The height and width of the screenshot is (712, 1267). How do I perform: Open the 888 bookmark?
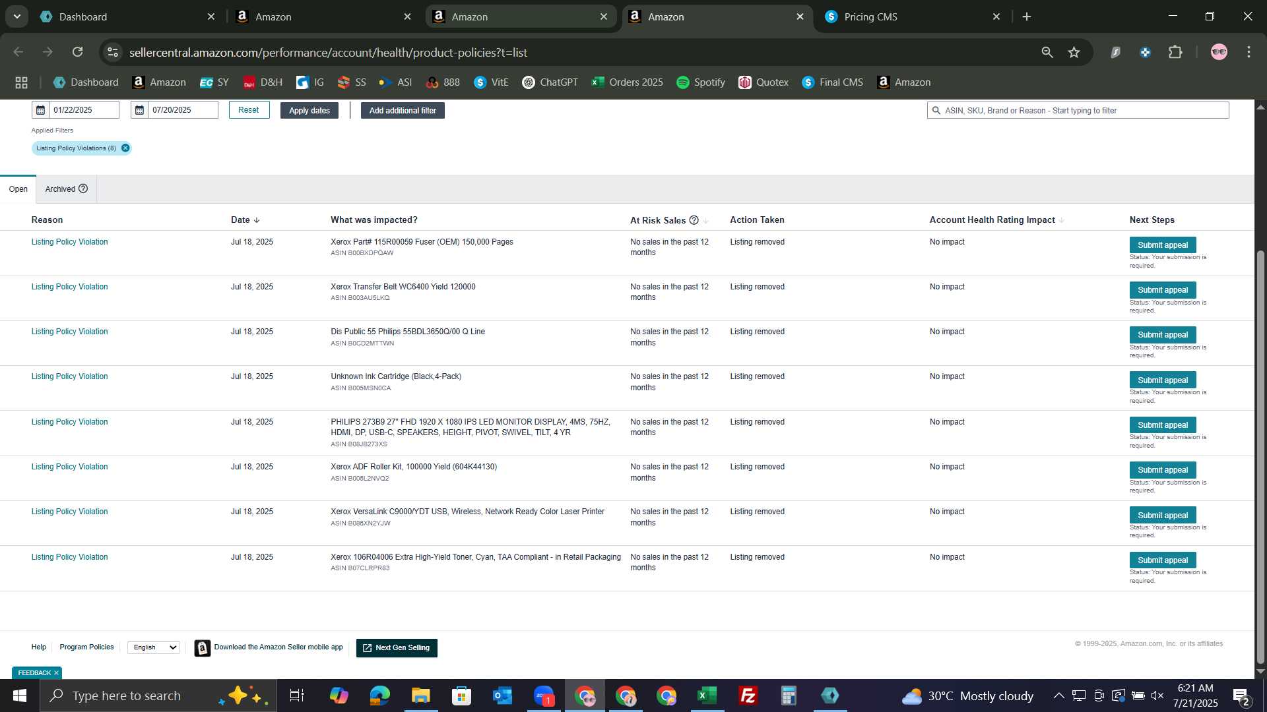[x=443, y=82]
